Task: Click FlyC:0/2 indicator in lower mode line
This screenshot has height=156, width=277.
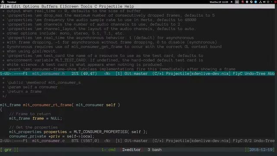Action: tap(242, 141)
